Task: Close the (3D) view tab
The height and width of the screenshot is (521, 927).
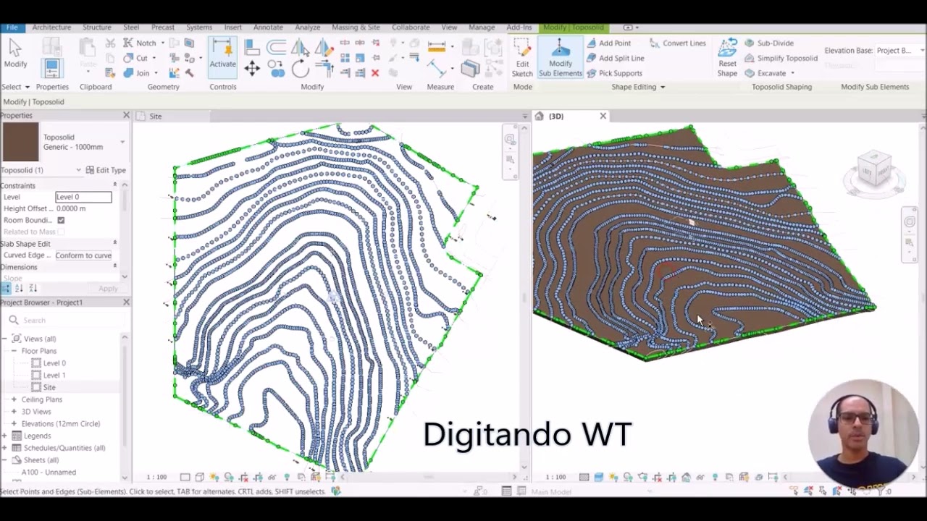Action: [603, 116]
